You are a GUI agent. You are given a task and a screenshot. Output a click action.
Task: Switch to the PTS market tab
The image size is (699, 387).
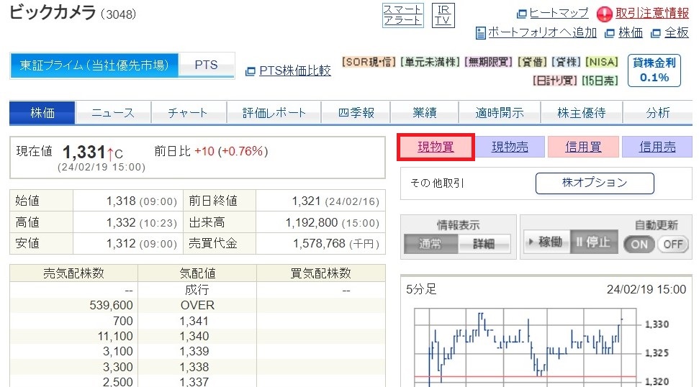[207, 65]
